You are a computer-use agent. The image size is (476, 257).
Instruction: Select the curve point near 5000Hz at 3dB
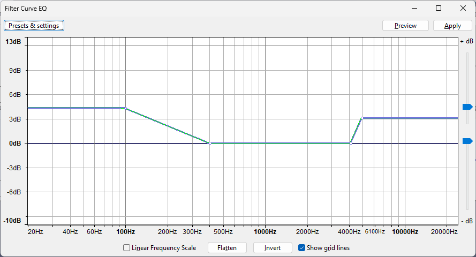click(x=362, y=118)
